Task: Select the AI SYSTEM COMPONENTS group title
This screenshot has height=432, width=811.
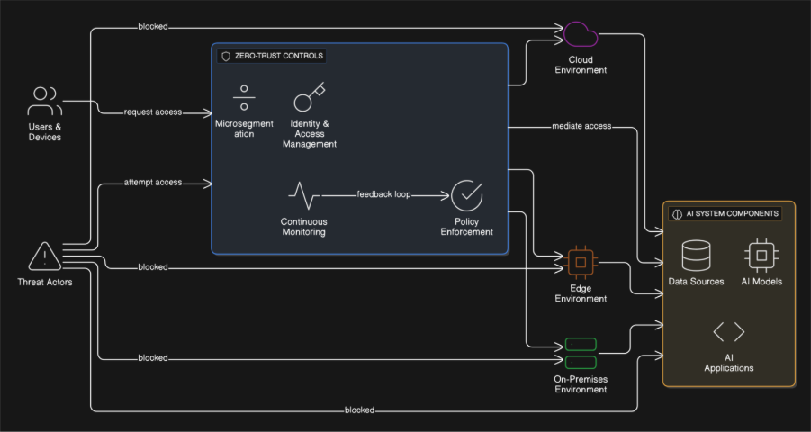Action: (733, 213)
